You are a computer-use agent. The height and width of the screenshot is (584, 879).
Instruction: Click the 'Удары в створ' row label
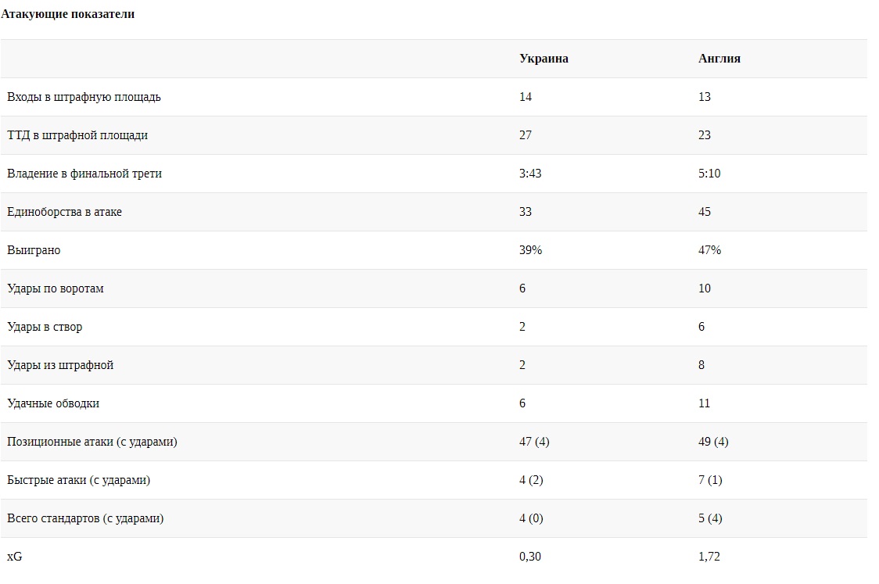pyautogui.click(x=45, y=327)
